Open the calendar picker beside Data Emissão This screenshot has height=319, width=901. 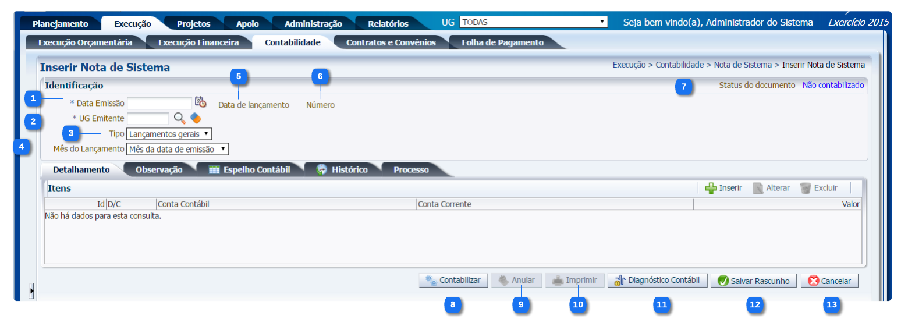[200, 102]
